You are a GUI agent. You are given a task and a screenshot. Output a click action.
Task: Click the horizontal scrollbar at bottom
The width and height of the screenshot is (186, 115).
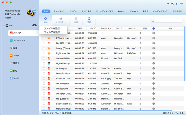click(106, 111)
